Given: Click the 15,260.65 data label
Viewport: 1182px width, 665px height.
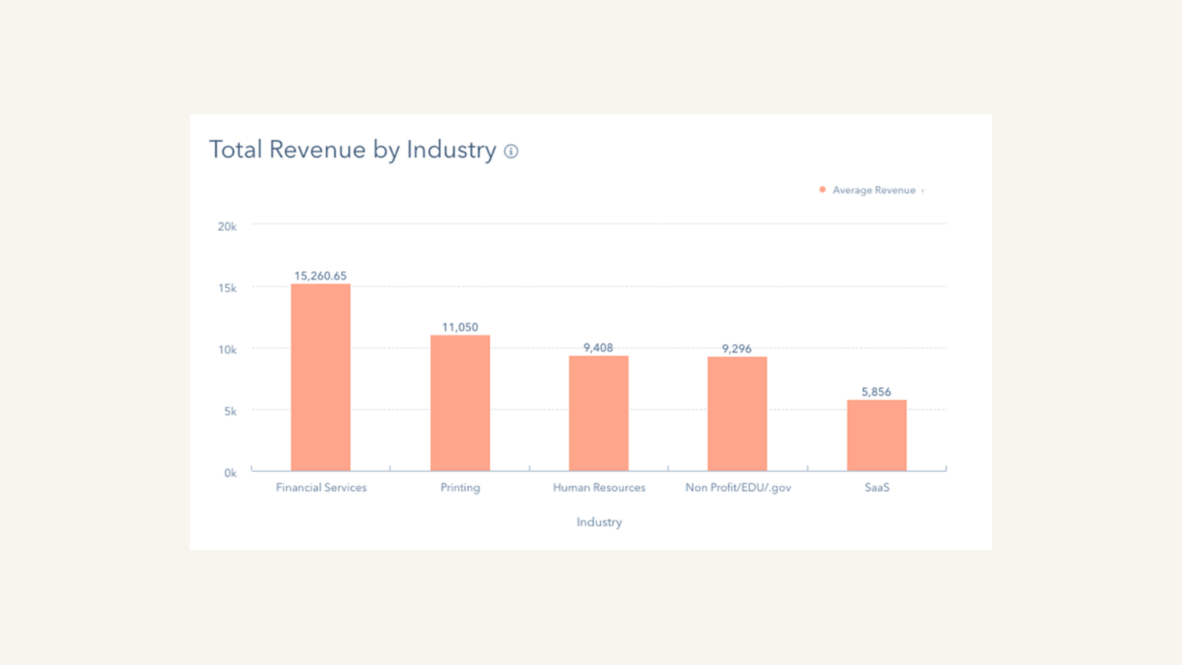Looking at the screenshot, I should (x=321, y=274).
